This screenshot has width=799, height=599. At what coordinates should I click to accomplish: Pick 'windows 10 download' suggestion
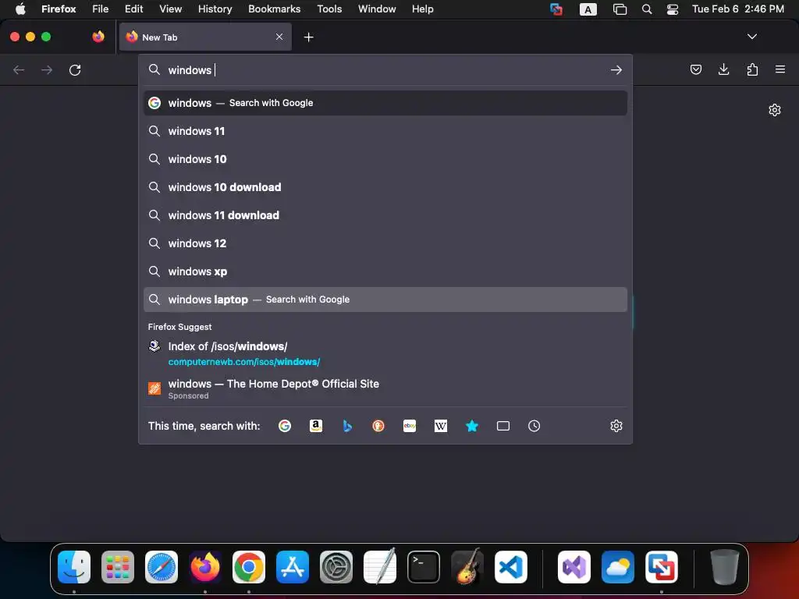(385, 187)
